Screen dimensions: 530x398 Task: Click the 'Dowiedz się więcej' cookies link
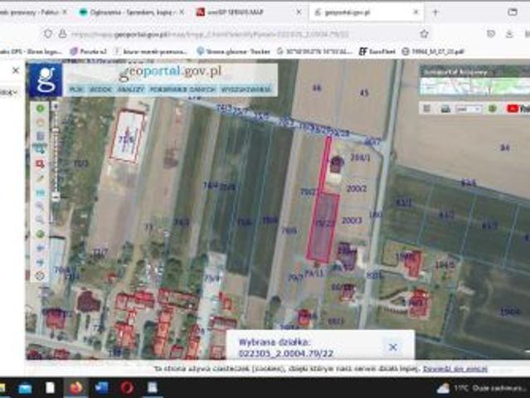click(x=455, y=368)
